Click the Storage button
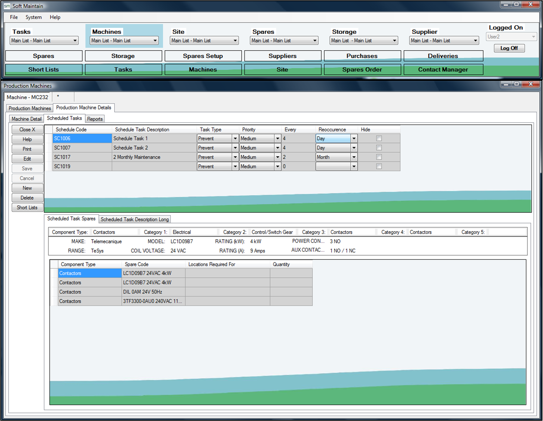This screenshot has width=543, height=421. [x=123, y=56]
